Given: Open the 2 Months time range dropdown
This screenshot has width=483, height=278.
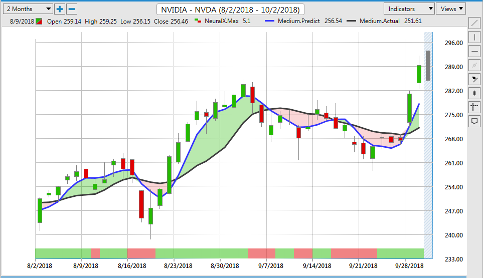Looking at the screenshot, I should (x=28, y=9).
